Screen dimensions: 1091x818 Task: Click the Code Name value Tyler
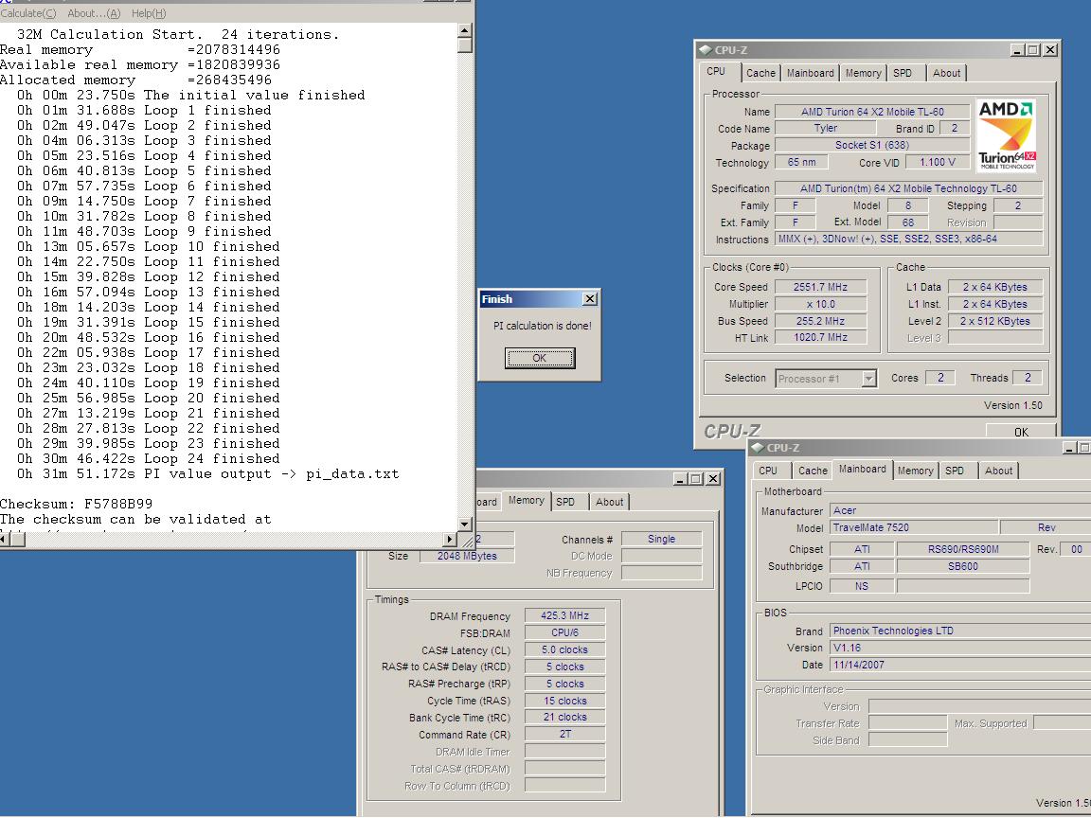[825, 128]
